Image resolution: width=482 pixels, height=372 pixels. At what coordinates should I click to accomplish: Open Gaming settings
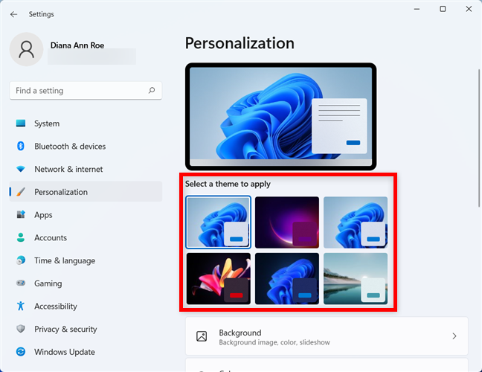click(x=86, y=283)
